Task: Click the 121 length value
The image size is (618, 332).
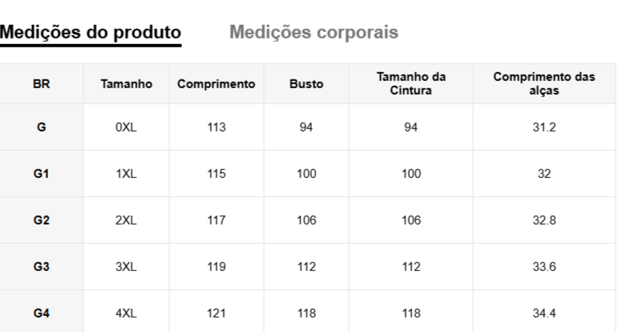Action: coord(216,314)
